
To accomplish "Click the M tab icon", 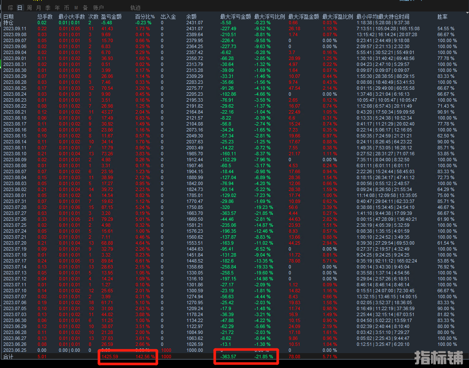I will (76, 8).
